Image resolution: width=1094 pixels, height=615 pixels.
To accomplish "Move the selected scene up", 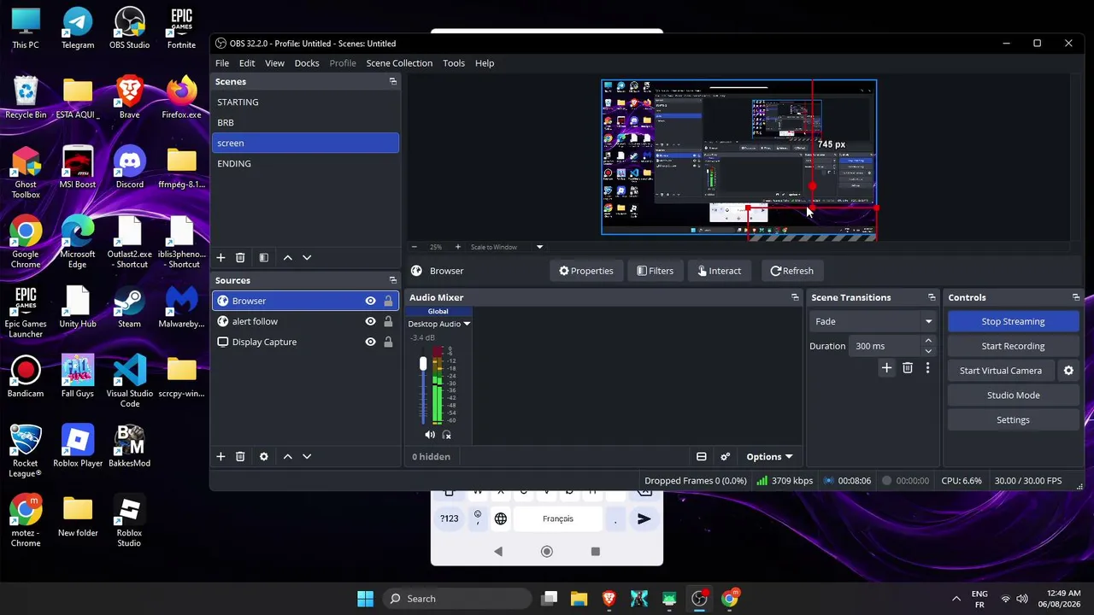I will point(288,257).
